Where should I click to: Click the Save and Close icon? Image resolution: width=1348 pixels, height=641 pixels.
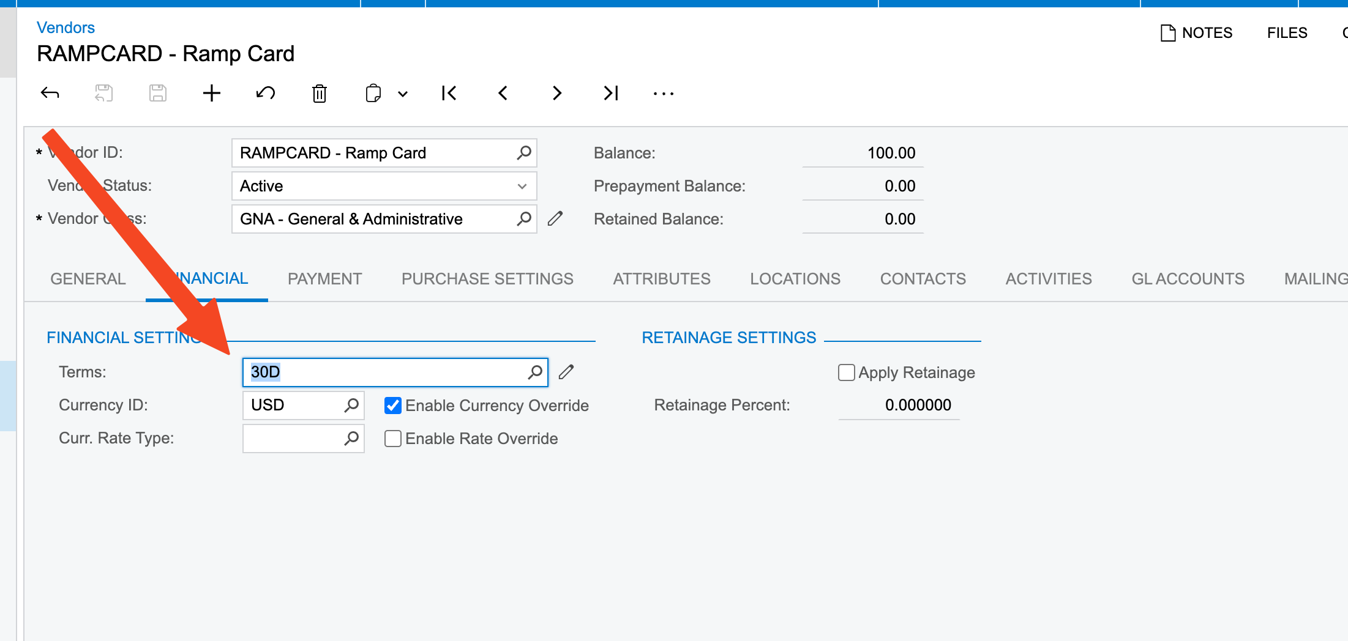tap(103, 93)
